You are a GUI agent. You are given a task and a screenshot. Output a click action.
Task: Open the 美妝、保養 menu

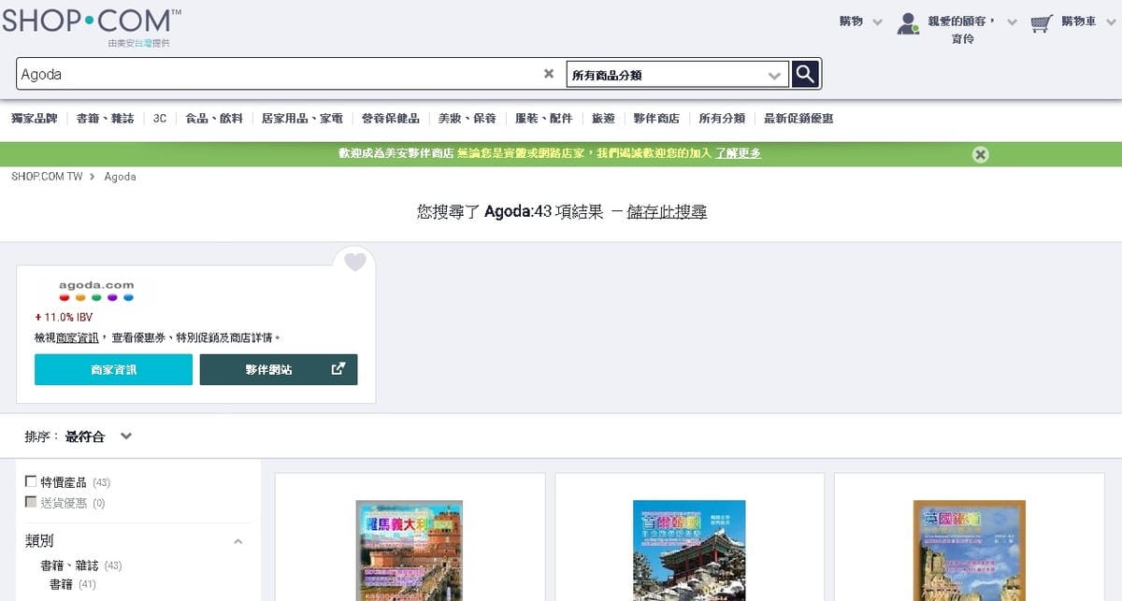click(467, 119)
